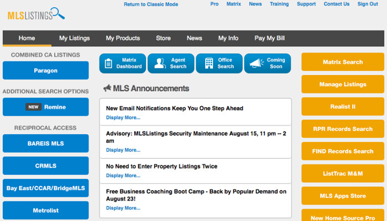Click the megaphone icon on Coming Soon
This screenshot has height=221, width=387.
(x=257, y=63)
